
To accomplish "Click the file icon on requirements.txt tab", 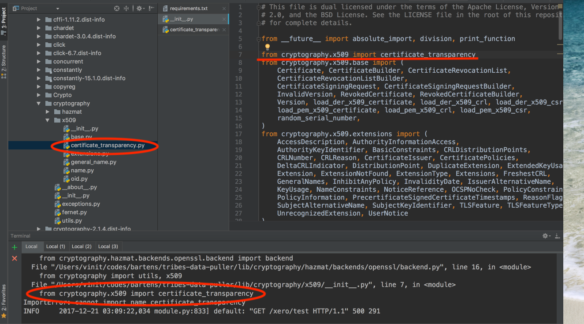I will coord(165,8).
